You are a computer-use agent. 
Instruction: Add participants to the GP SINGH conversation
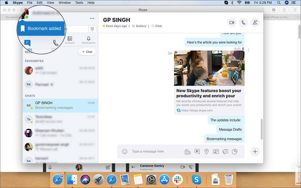click(255, 22)
